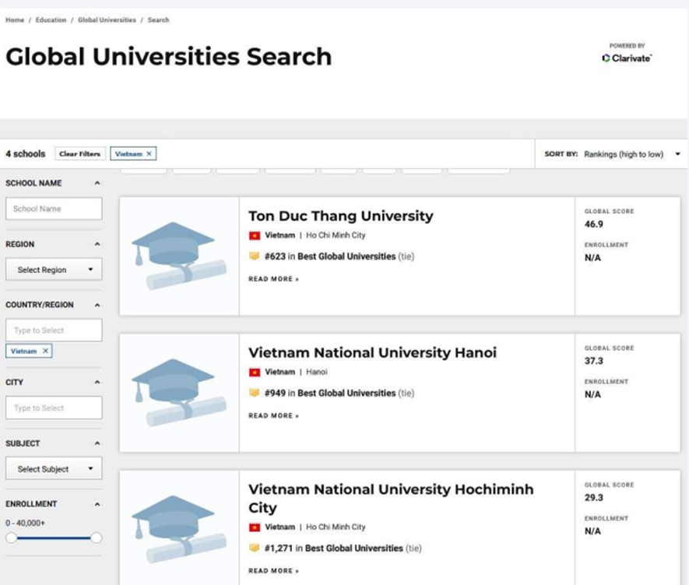The height and width of the screenshot is (585, 689).
Task: Open the Select Region dropdown
Action: tap(54, 270)
